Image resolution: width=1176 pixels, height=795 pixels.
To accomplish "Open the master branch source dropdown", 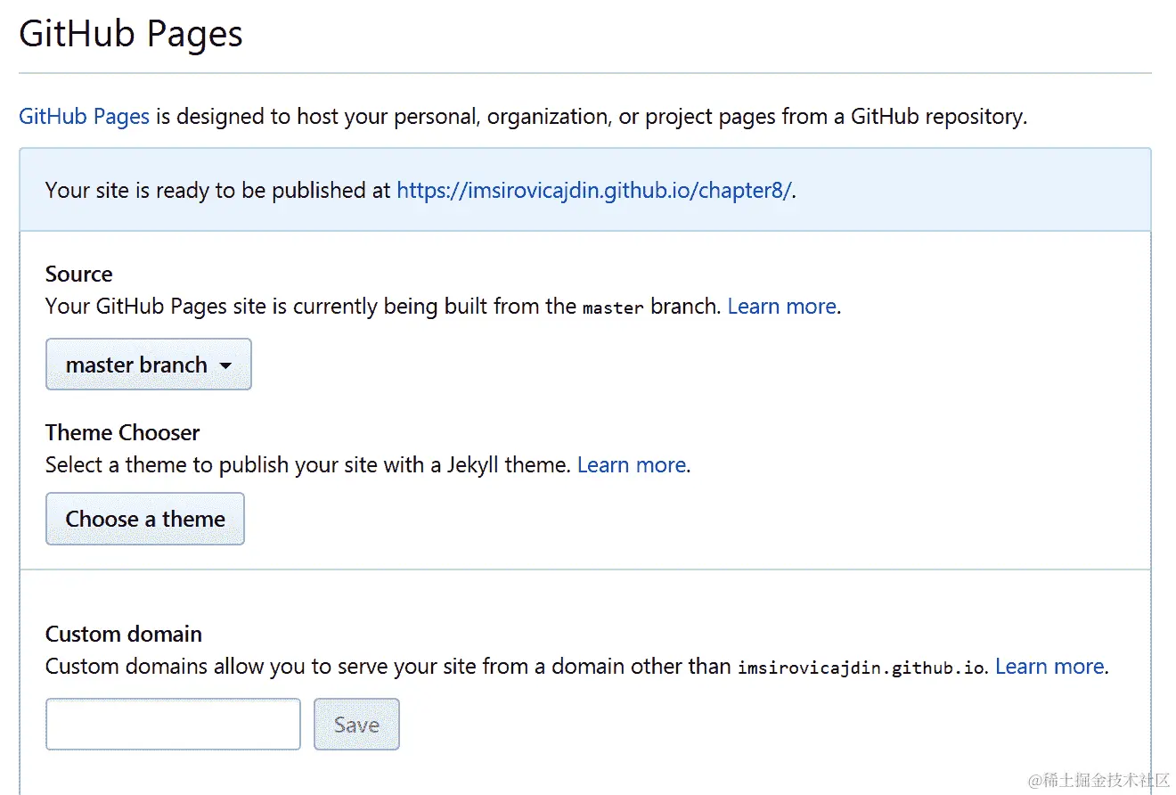I will (148, 365).
